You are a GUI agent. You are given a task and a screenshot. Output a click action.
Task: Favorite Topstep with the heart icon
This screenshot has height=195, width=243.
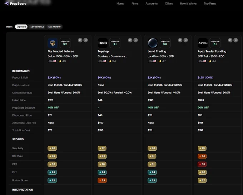click(130, 40)
